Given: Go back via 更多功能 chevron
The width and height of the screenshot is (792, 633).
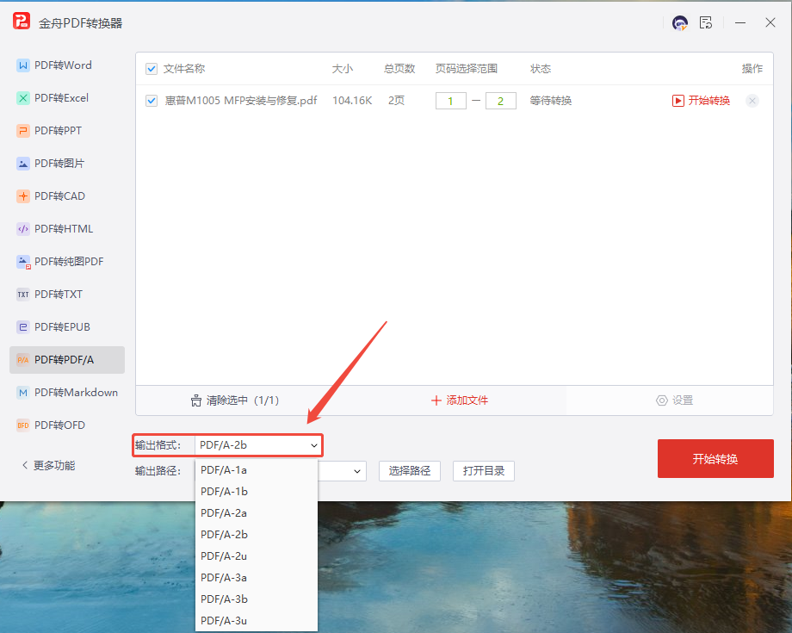Looking at the screenshot, I should point(25,465).
